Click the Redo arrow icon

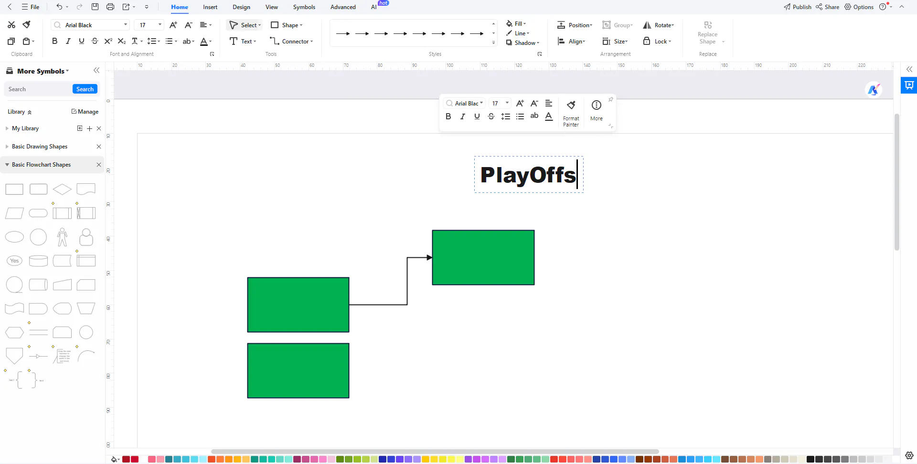tap(80, 7)
